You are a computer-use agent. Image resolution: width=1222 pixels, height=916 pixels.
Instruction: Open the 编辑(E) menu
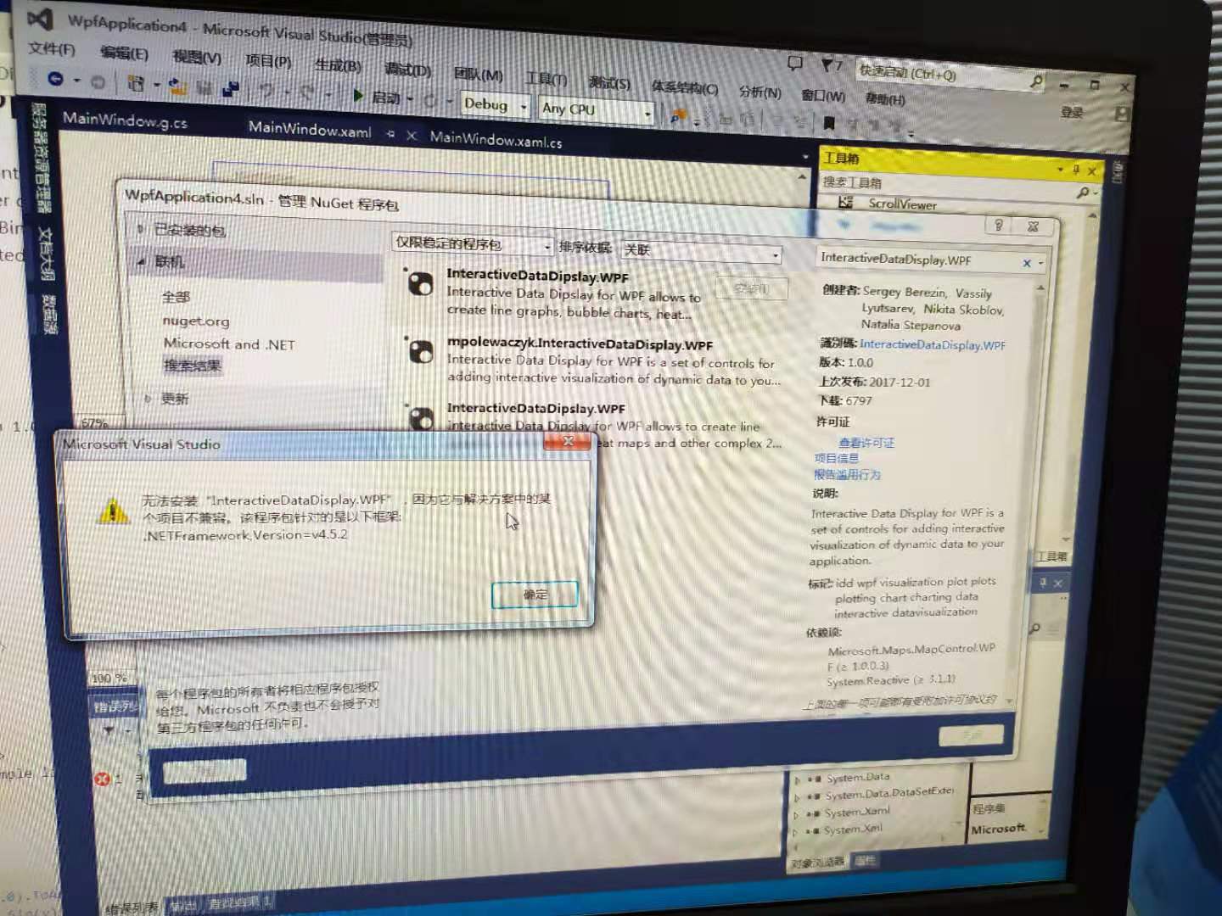tap(124, 53)
